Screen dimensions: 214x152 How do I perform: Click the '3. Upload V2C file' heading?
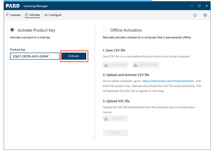[x=116, y=101]
